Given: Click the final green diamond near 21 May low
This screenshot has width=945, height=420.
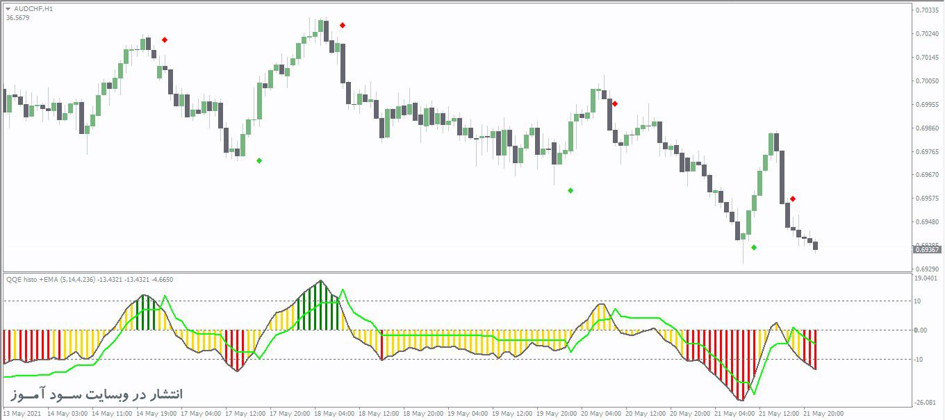Looking at the screenshot, I should click(755, 246).
